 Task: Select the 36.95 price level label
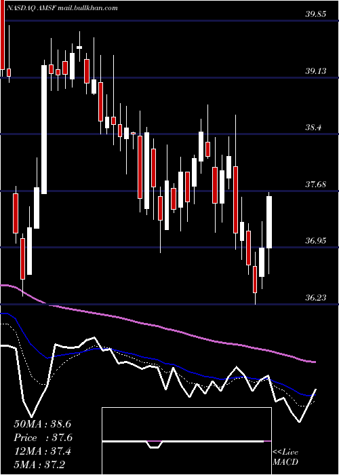(x=316, y=241)
